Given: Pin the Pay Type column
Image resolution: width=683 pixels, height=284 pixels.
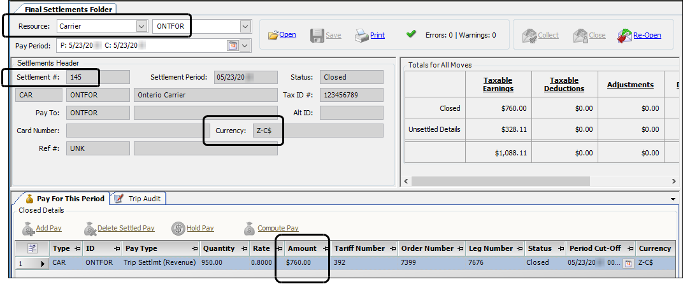Looking at the screenshot, I should pyautogui.click(x=195, y=249).
